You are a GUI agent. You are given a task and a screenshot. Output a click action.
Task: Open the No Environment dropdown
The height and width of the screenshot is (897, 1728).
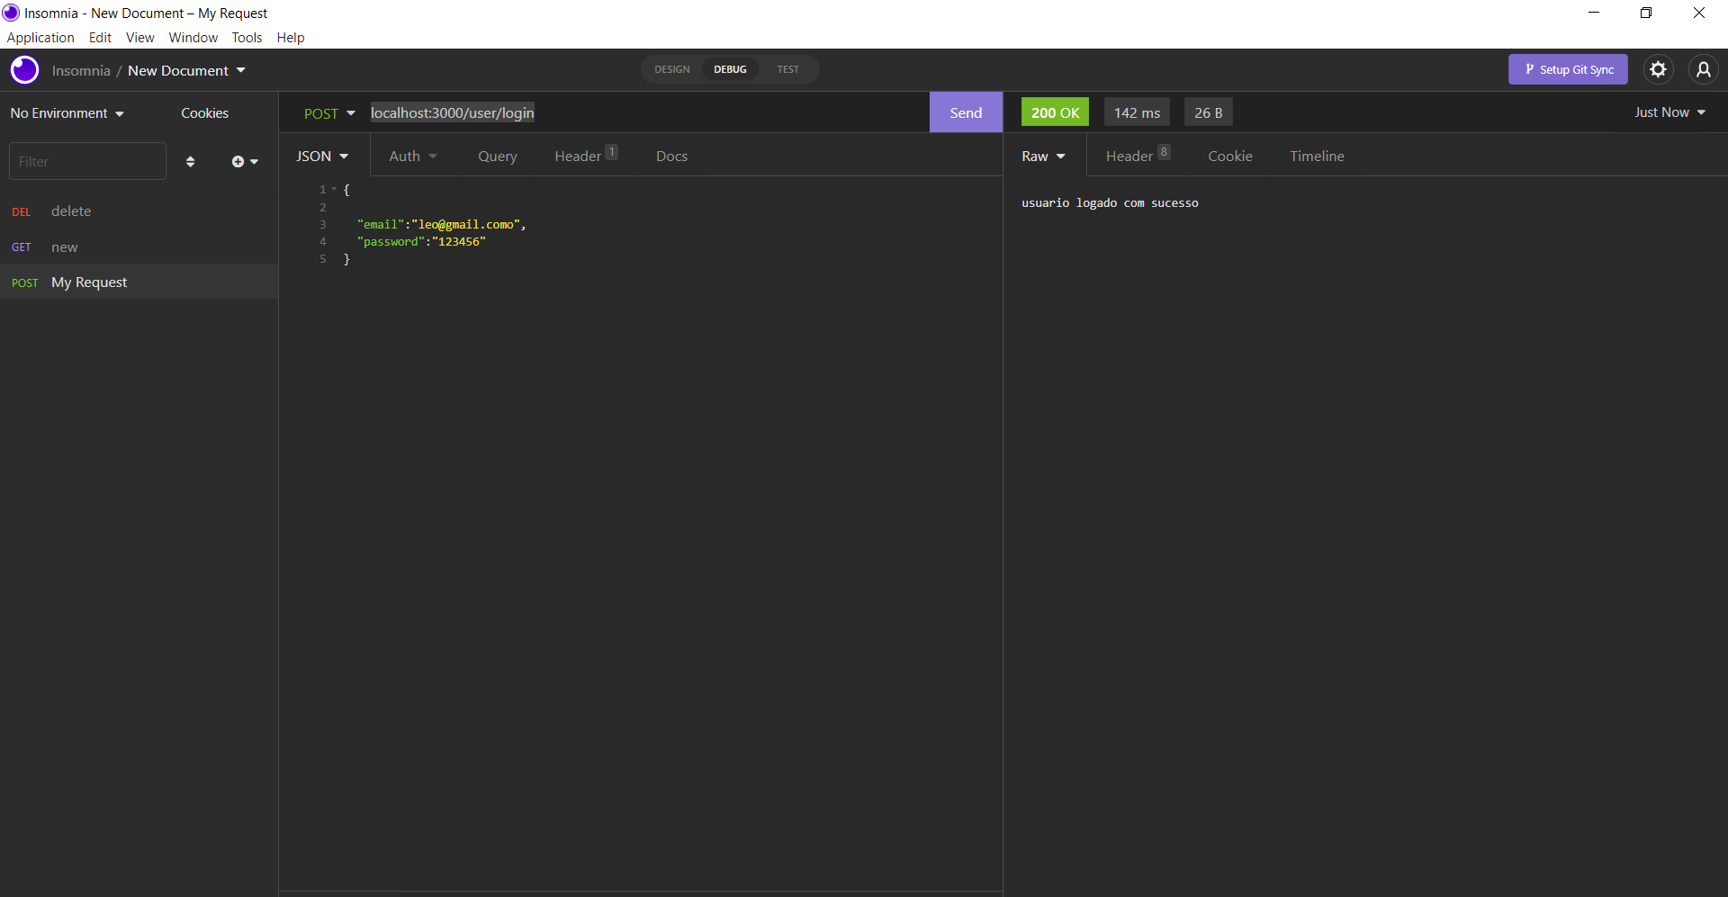click(65, 112)
